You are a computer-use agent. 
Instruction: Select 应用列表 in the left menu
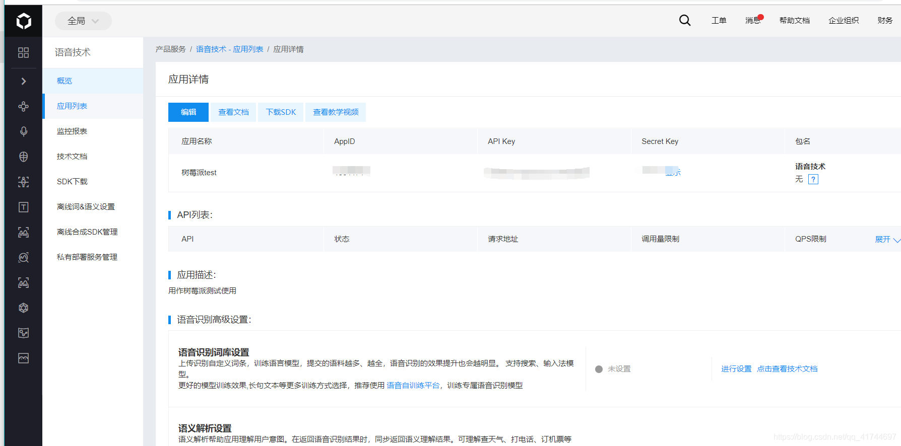pos(93,106)
